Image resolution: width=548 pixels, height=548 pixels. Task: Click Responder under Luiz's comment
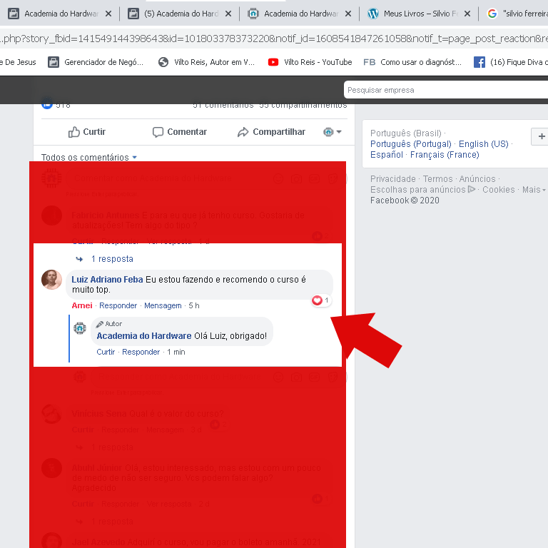(118, 305)
